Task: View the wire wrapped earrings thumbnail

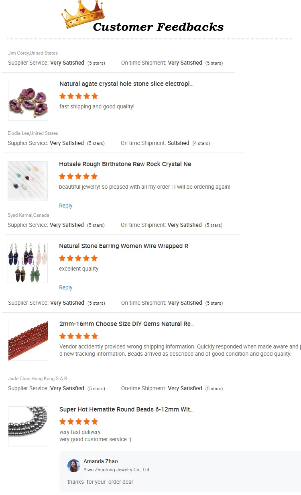Action: pos(28,263)
